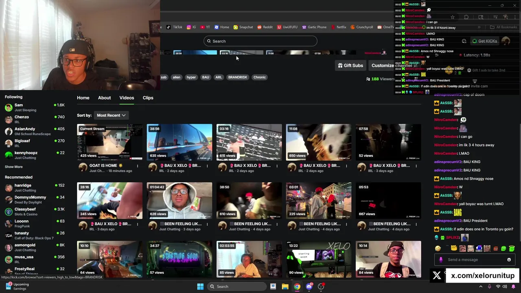Open options menu for the 05:53 video

(416, 224)
